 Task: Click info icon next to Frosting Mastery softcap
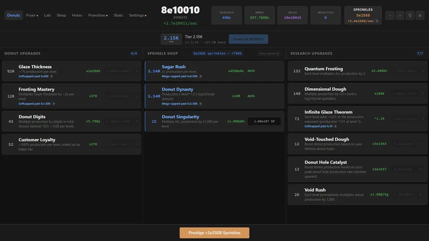(54, 104)
